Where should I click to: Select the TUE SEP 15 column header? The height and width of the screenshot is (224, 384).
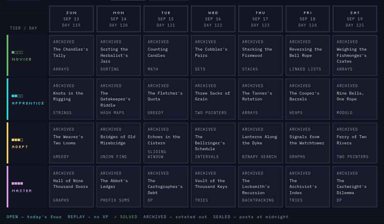coord(166,19)
